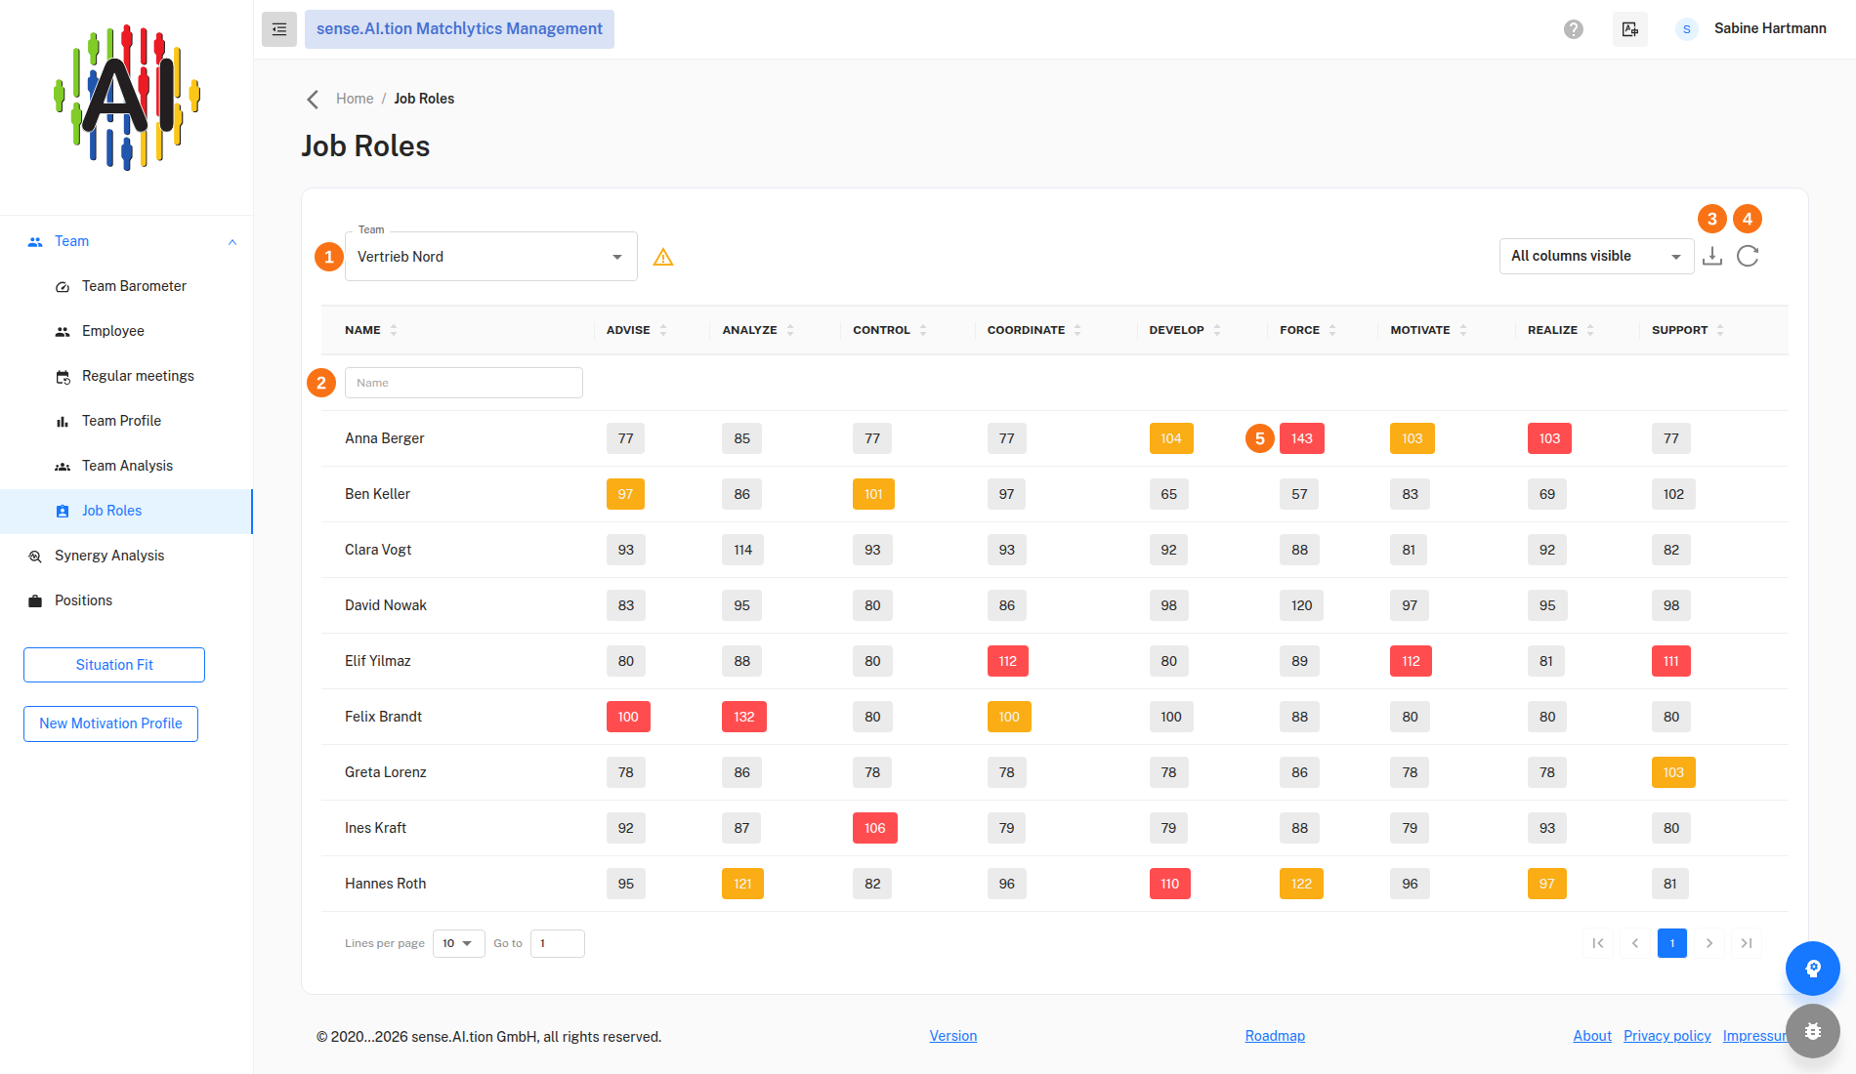Click the red 143 FORCE value badge
This screenshot has height=1074, width=1856.
1302,438
